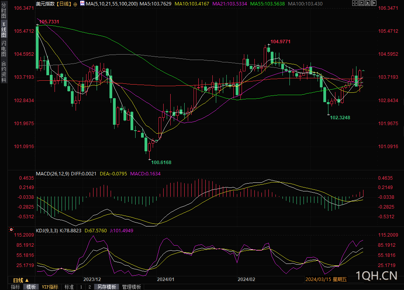
Task: Click the 另存模板 button
Action: (106, 287)
